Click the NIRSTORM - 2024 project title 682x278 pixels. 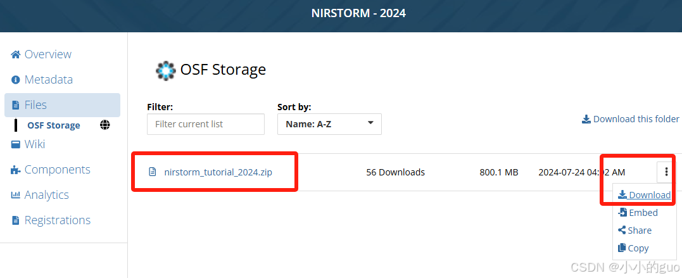(359, 13)
